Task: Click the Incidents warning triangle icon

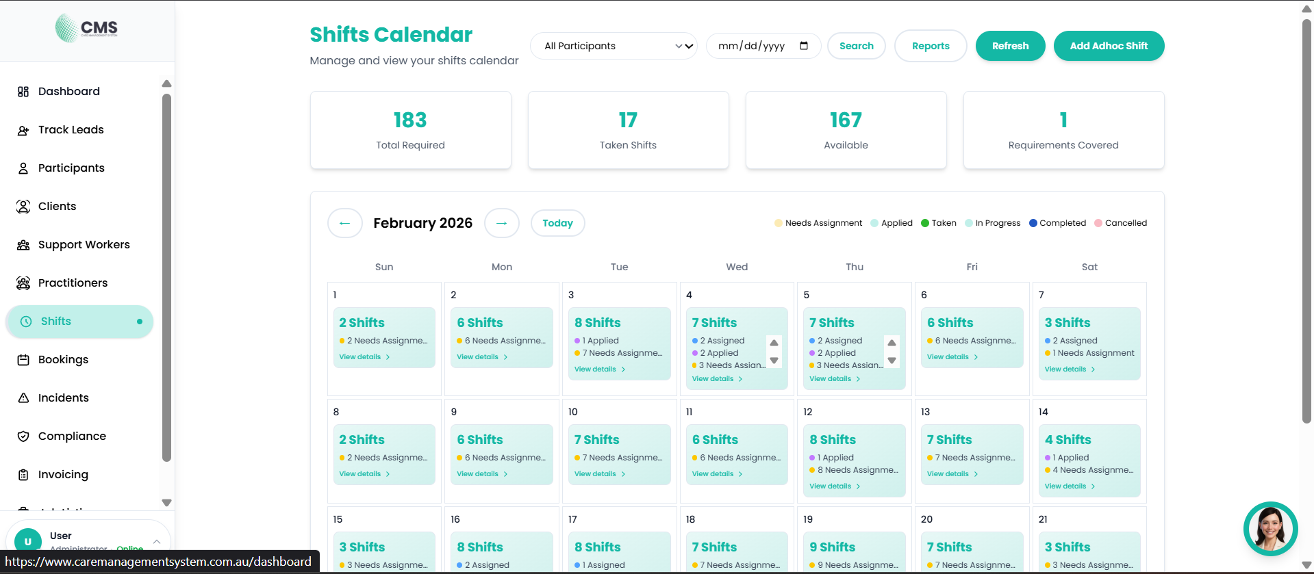Action: (x=23, y=398)
